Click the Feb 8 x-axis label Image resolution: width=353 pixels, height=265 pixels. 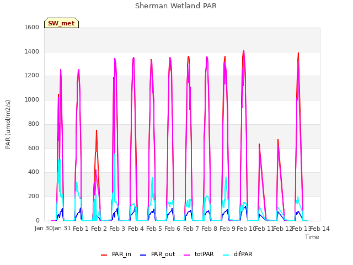point(209,229)
